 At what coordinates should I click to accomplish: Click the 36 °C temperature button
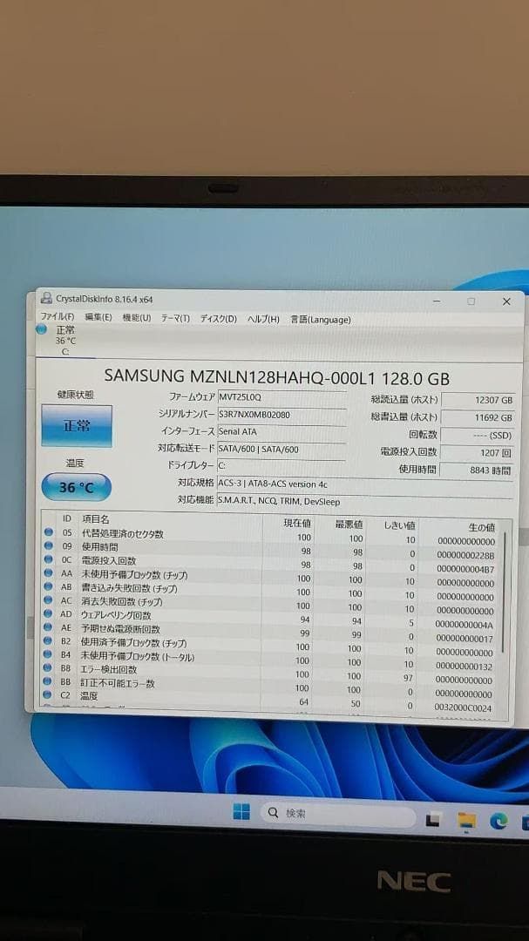tap(77, 487)
